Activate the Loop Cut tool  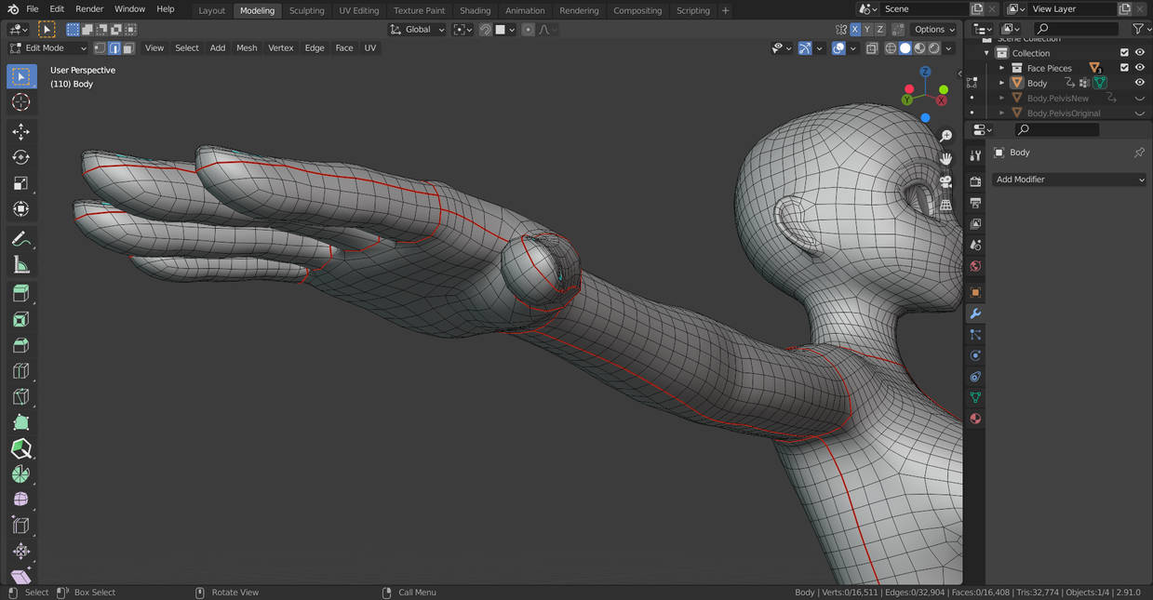[21, 371]
